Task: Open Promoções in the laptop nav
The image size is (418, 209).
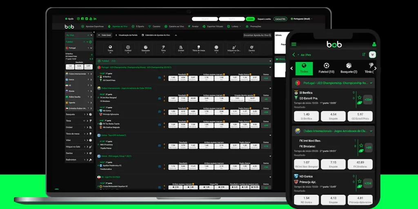Action: [253, 27]
